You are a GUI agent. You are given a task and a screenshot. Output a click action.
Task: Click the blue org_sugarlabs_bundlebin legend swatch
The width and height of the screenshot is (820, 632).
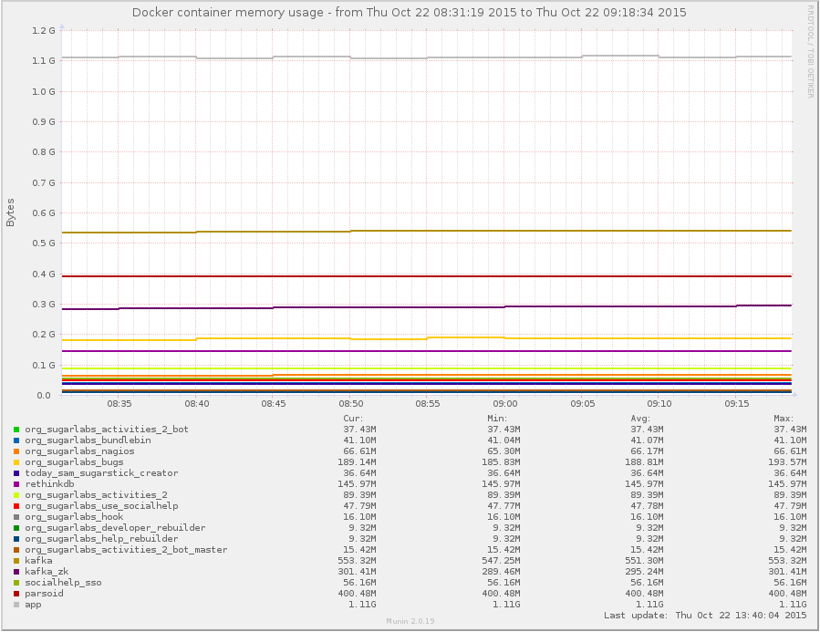click(x=16, y=440)
